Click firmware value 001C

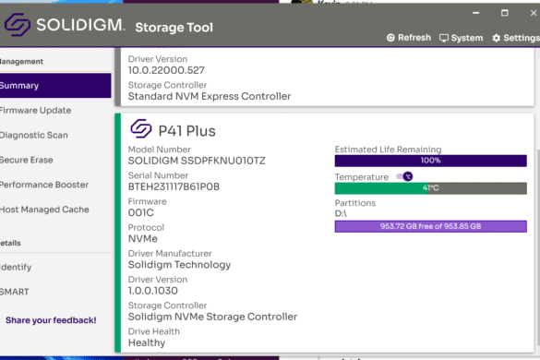pos(141,213)
